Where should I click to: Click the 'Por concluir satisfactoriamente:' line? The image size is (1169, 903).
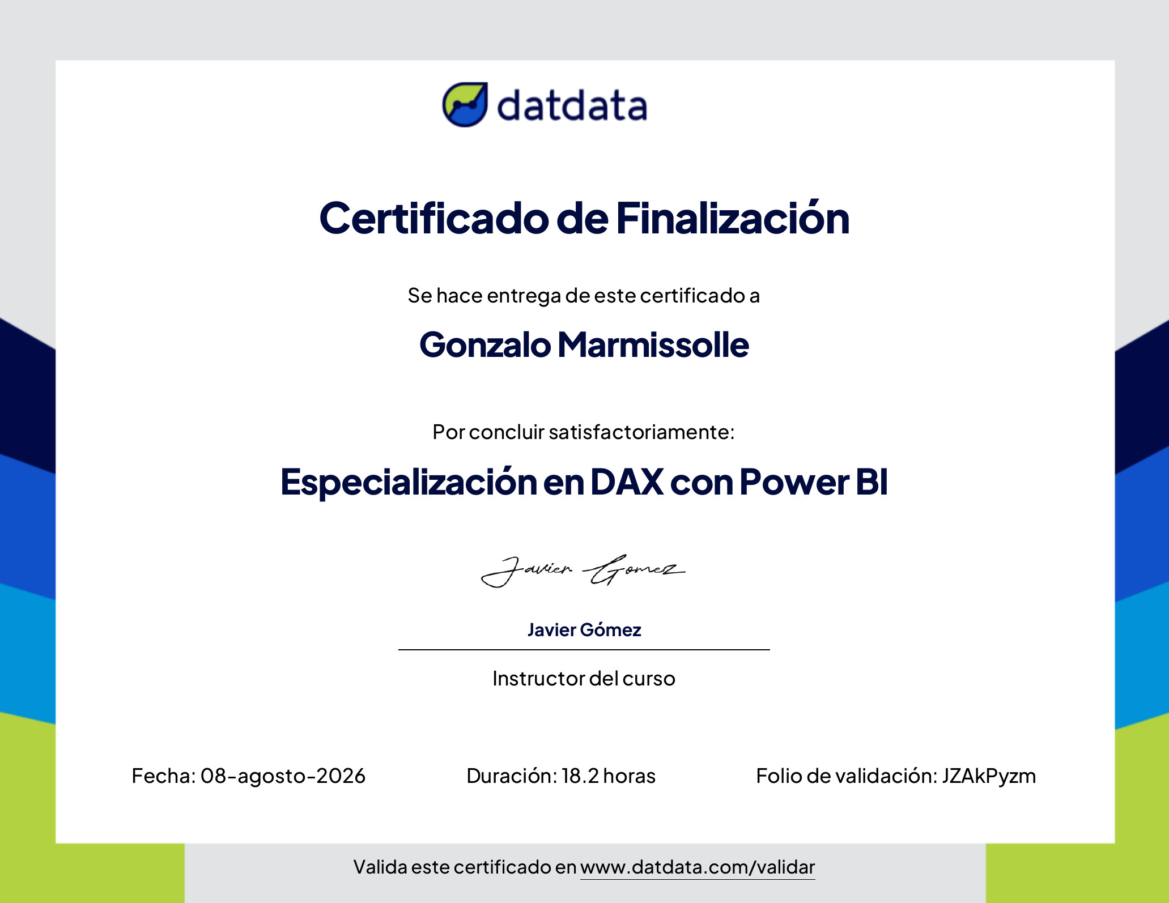pyautogui.click(x=584, y=432)
